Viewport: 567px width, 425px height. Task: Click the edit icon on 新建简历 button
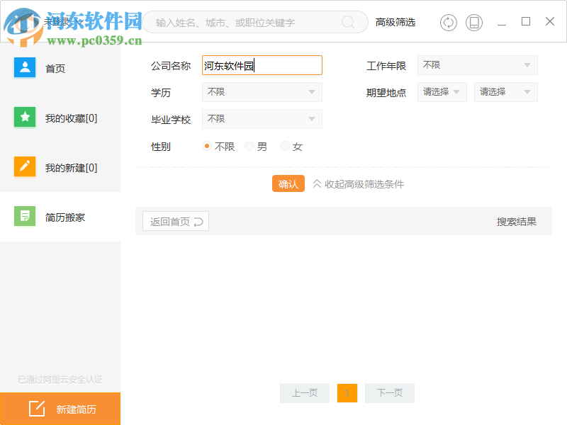click(37, 409)
